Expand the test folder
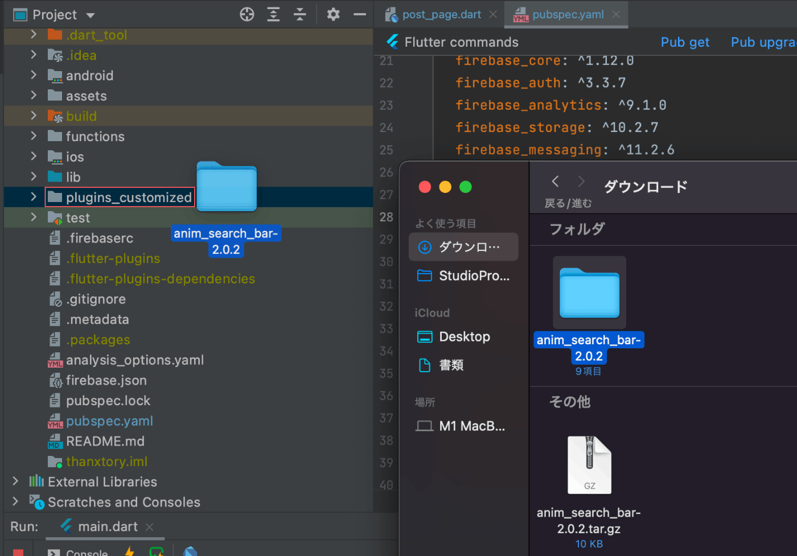Image resolution: width=797 pixels, height=556 pixels. click(x=34, y=217)
